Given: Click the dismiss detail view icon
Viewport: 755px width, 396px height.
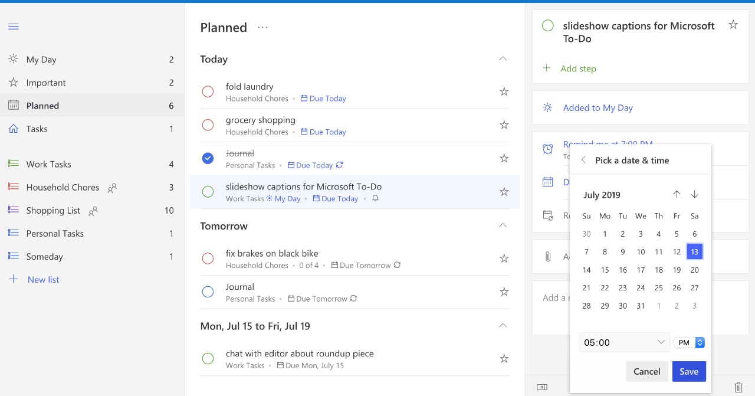Looking at the screenshot, I should 541,387.
